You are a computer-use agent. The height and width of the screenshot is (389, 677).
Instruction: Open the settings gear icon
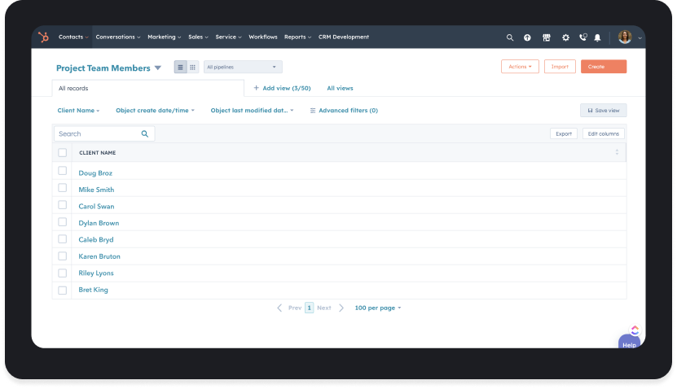[565, 37]
